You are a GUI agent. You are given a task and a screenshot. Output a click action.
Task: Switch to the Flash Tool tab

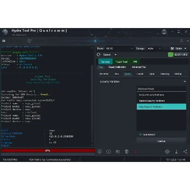click(x=122, y=62)
